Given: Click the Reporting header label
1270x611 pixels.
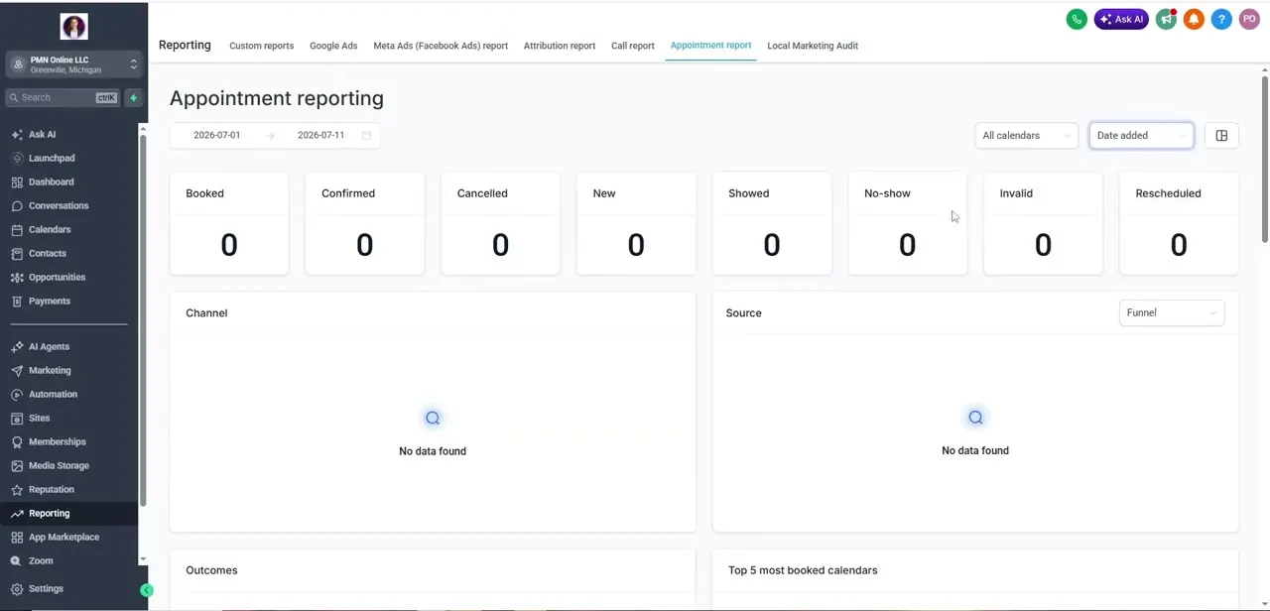Looking at the screenshot, I should (x=185, y=46).
